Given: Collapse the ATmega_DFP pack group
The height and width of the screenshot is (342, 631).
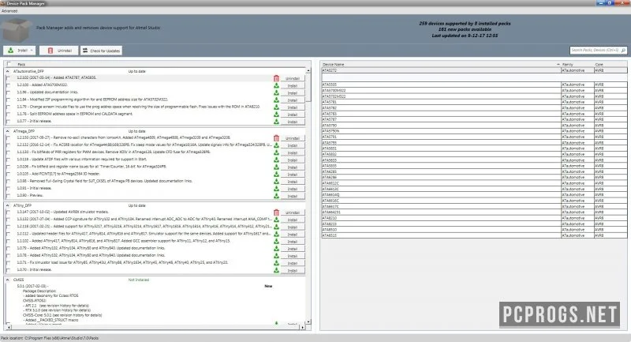Looking at the screenshot, I should pos(8,131).
